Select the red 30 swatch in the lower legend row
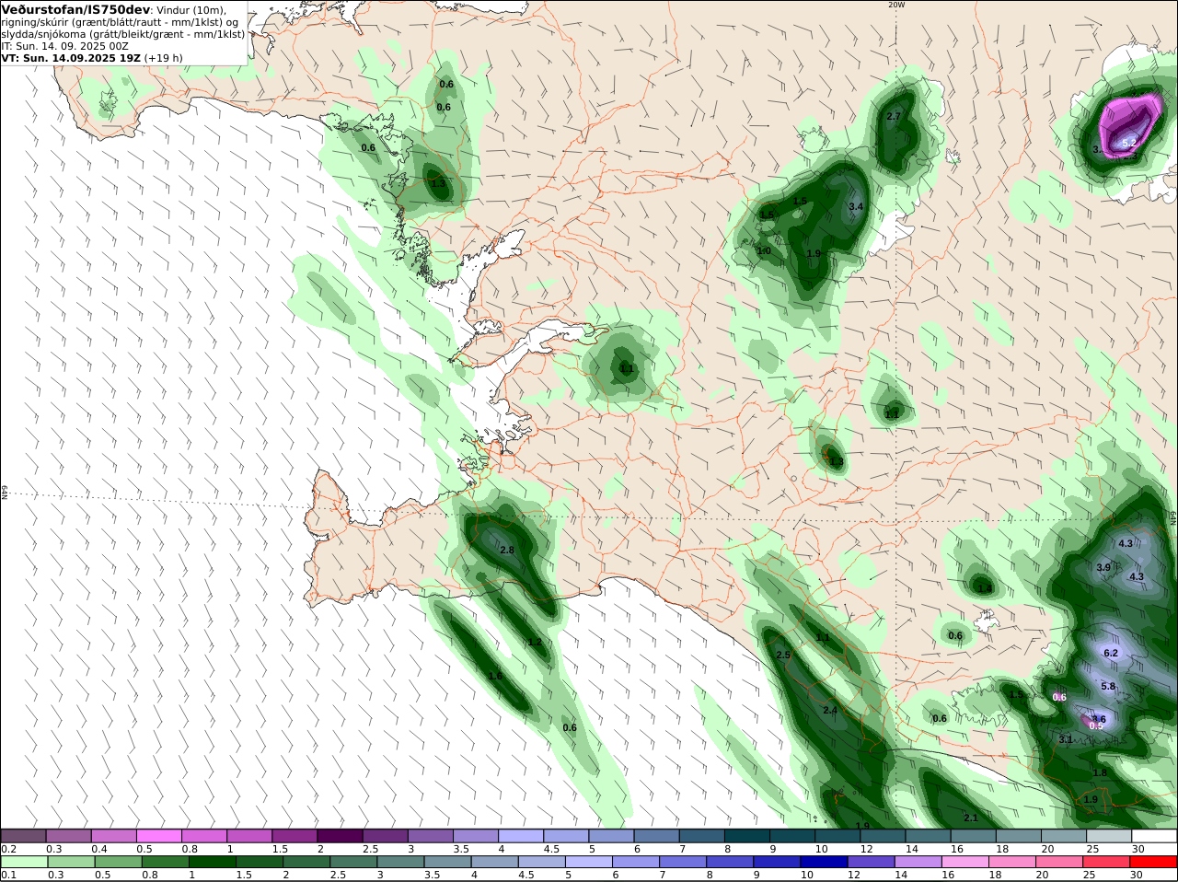This screenshot has height=882, width=1178. 1153,862
